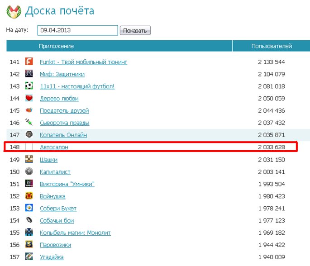Image resolution: width=310 pixels, height=266 pixels.
Task: Select user count 2 133 544
Action: [x=271, y=62]
